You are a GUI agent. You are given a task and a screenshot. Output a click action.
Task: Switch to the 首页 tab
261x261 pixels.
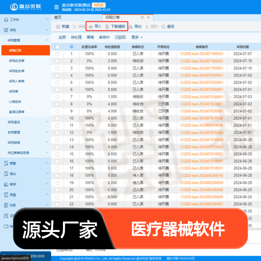point(58,17)
